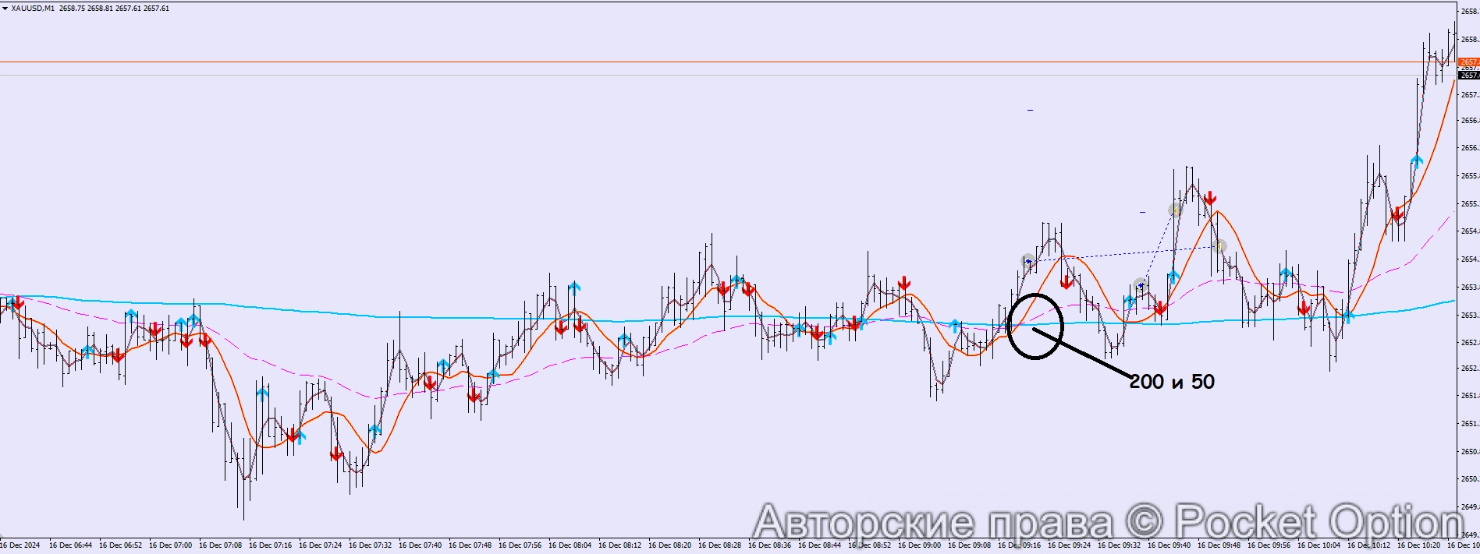
Task: Select the orange horizontal price level line
Action: 702,62
